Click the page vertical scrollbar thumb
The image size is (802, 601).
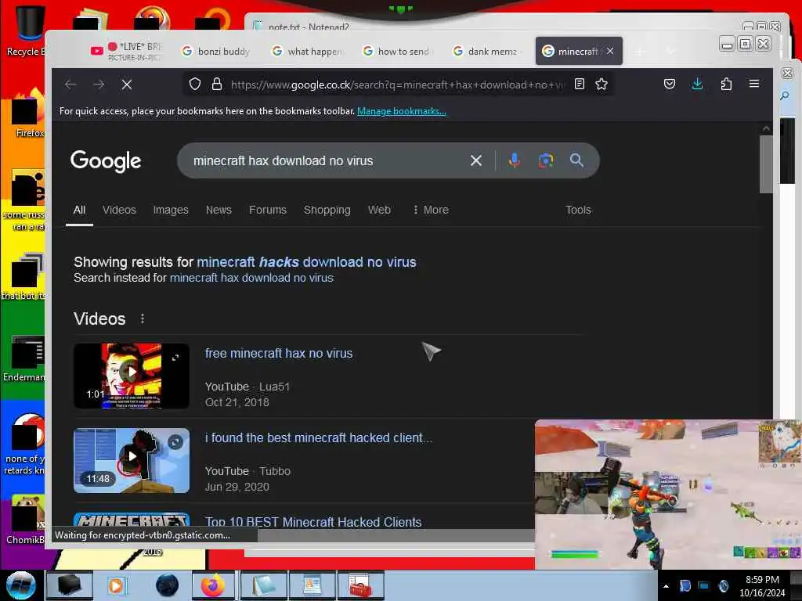click(766, 164)
